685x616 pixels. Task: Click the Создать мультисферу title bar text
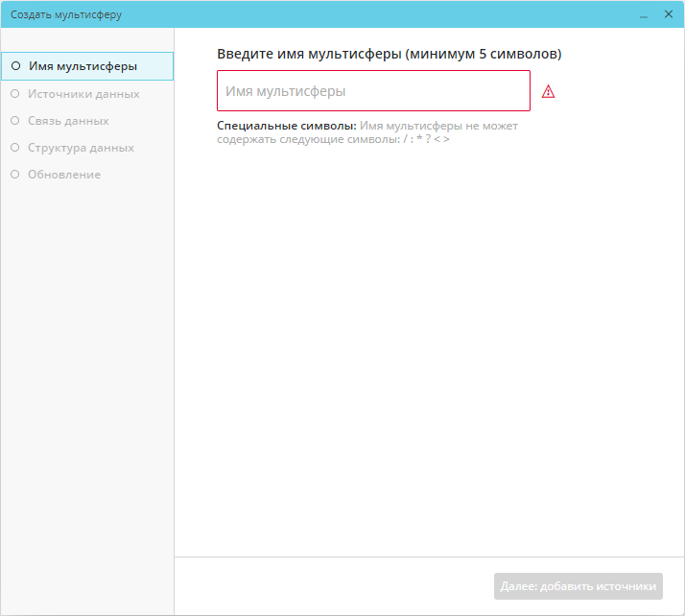point(66,15)
